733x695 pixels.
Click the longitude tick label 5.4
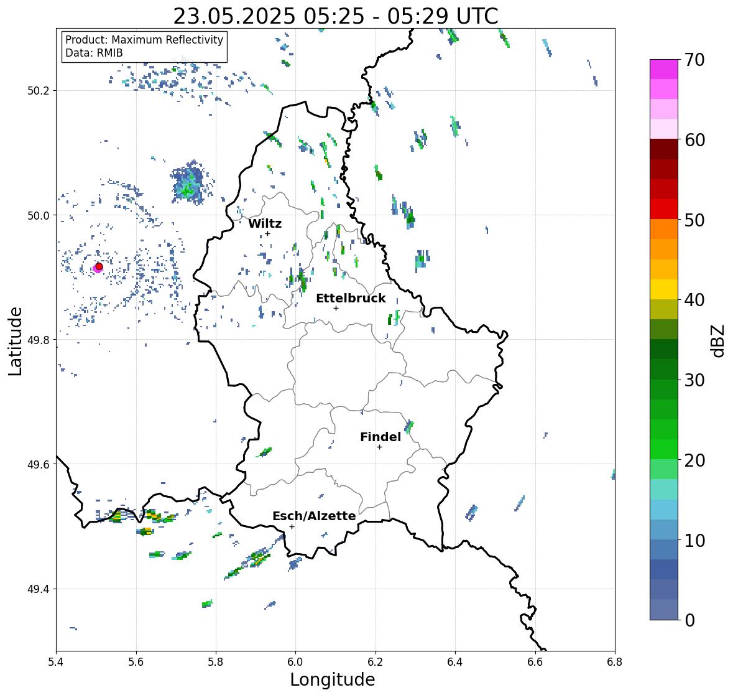coord(57,661)
